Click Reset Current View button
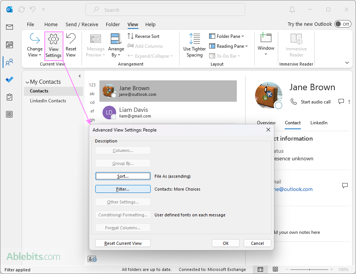 [x=123, y=243]
